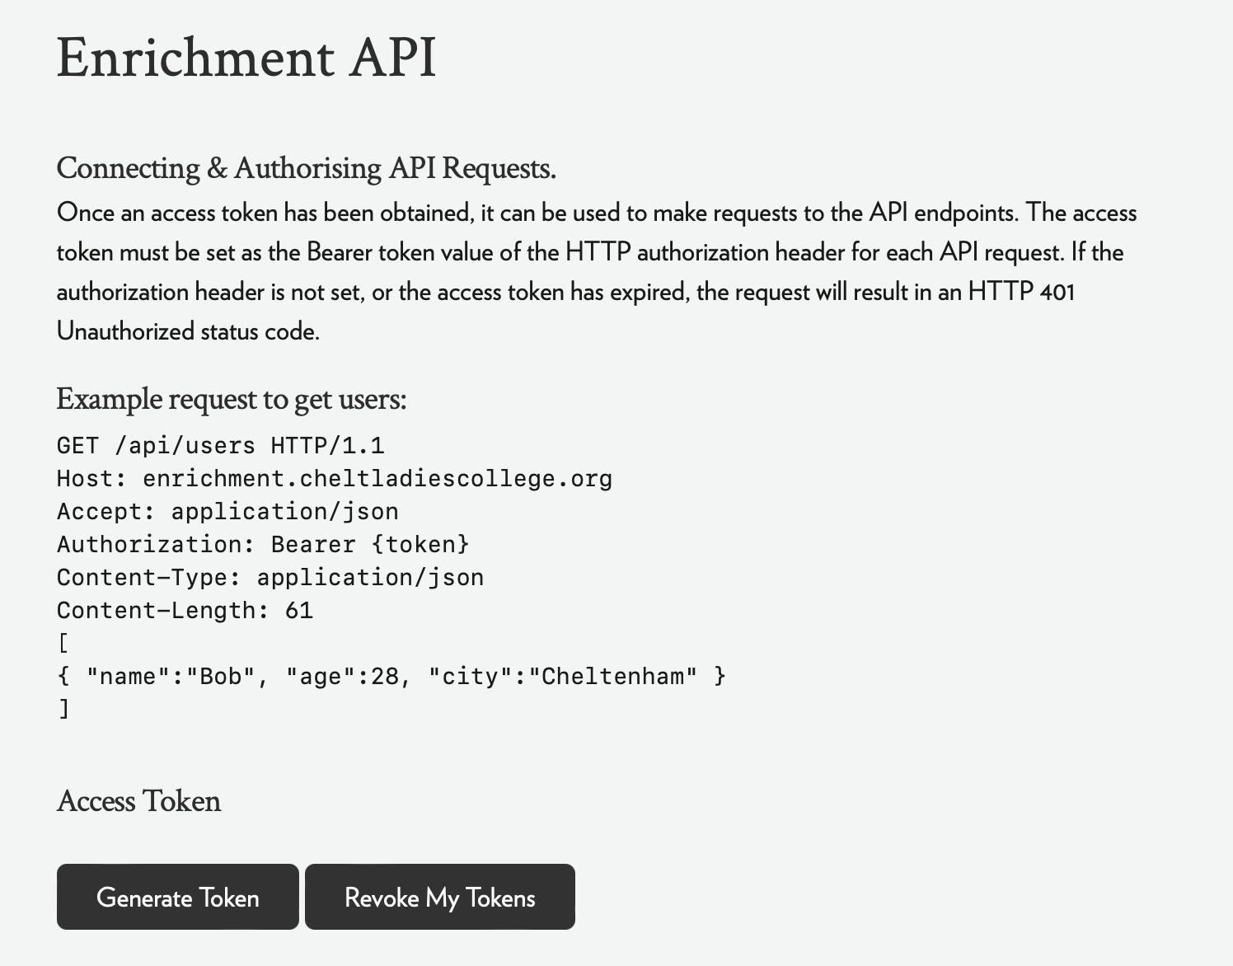
Task: Click the GET /api/users HTTP/1.1 code line
Action: pyautogui.click(x=221, y=446)
